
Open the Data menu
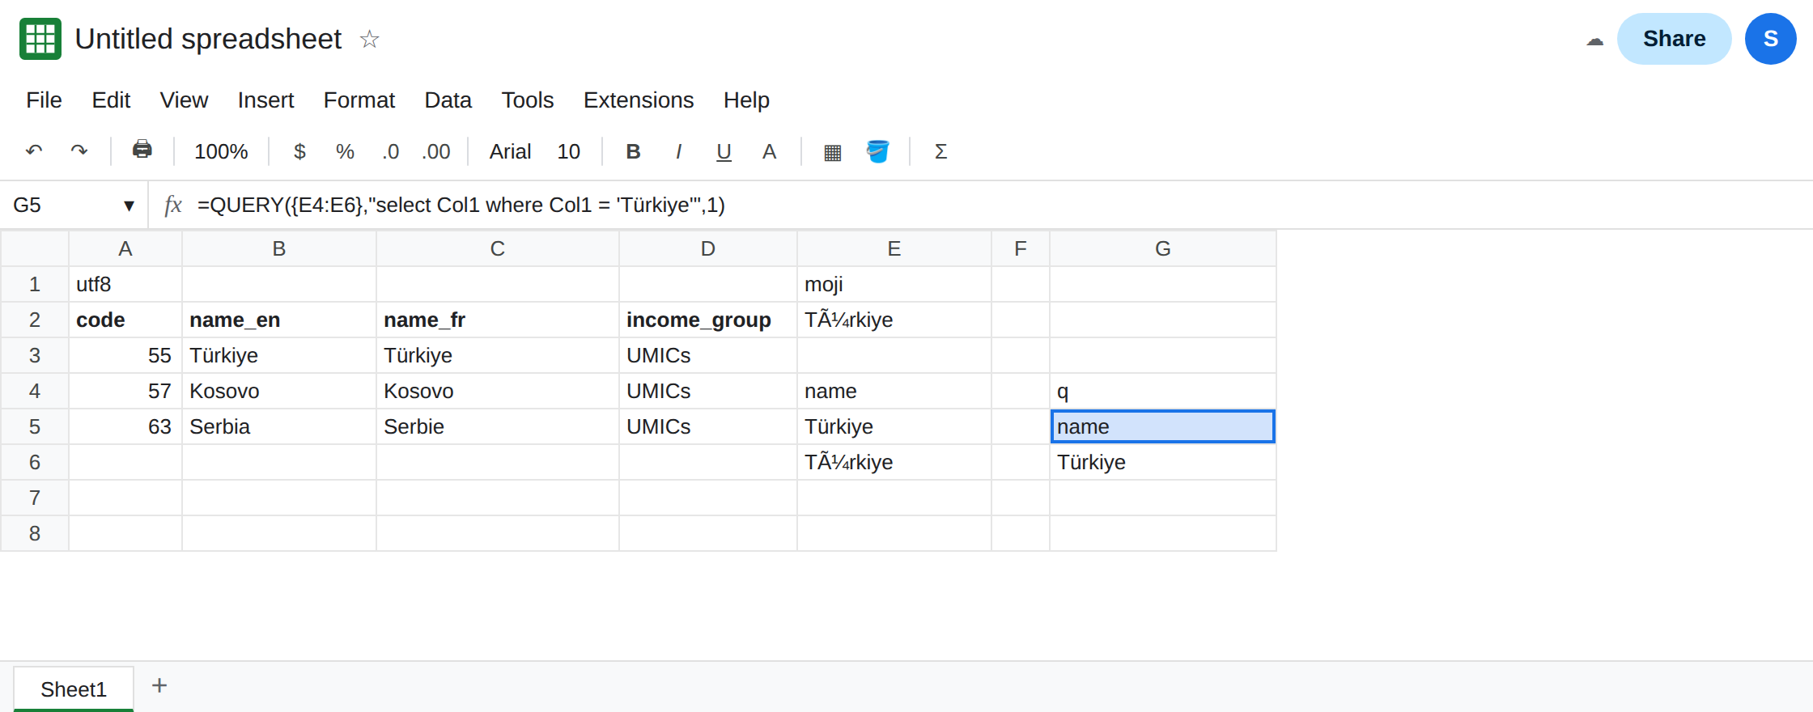click(x=448, y=100)
